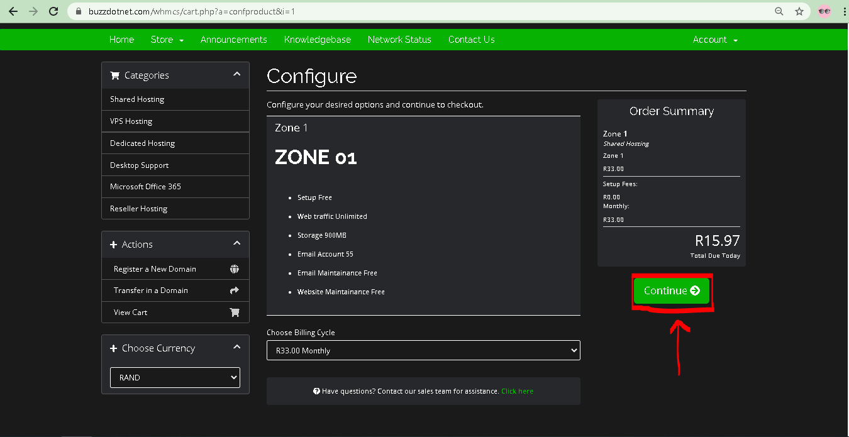Image resolution: width=849 pixels, height=437 pixels.
Task: Collapse the Actions panel chevron
Action: 236,243
